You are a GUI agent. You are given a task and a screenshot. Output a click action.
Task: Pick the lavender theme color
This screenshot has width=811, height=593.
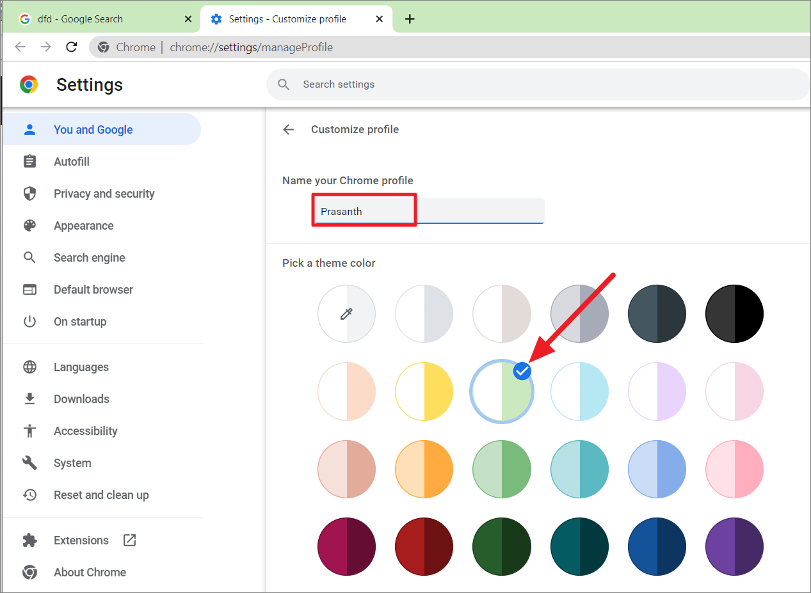tap(657, 391)
